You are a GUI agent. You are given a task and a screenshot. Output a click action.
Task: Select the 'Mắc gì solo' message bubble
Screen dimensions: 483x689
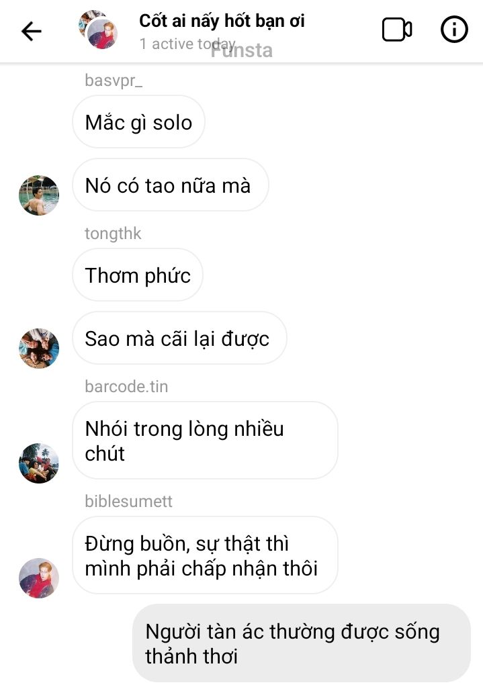[138, 122]
